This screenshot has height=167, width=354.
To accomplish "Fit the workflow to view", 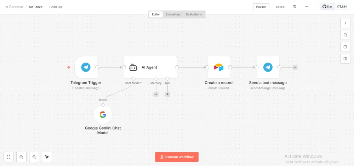I will [9, 157].
